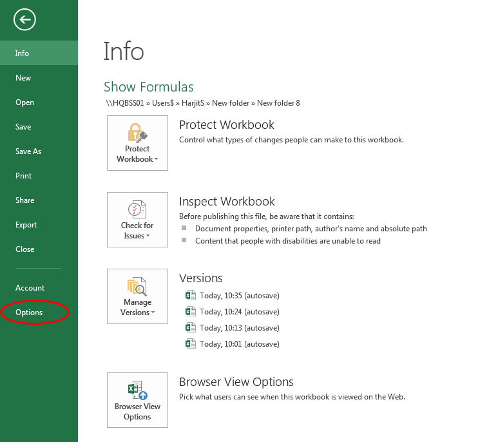Click the Excel file icon for 10:13 autosave
Screen dimensions: 478x442
[191, 328]
